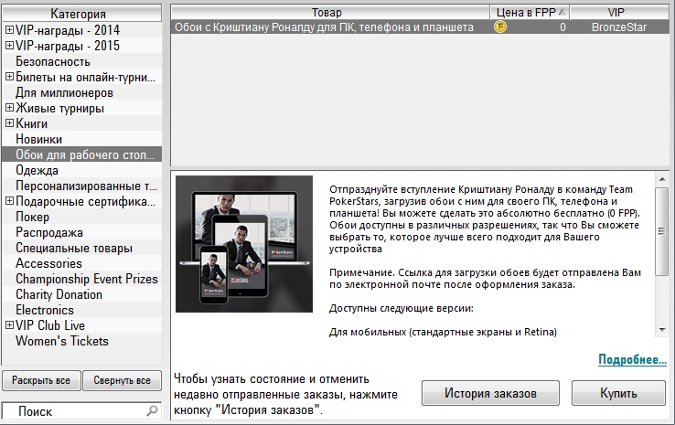Expand the Билеты на онлайн-турниры category
675x425 pixels.
[x=9, y=77]
